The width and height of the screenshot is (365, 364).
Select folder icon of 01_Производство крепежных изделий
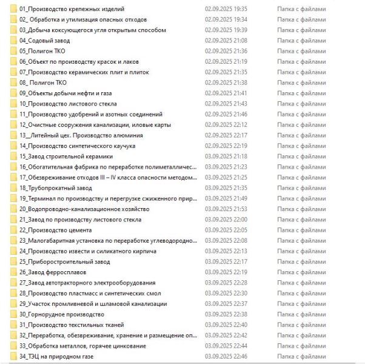(x=13, y=9)
